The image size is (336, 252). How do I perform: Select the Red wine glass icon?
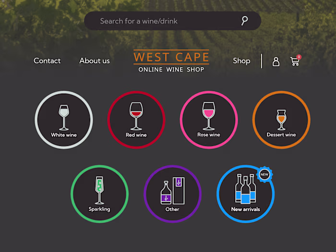(x=136, y=115)
